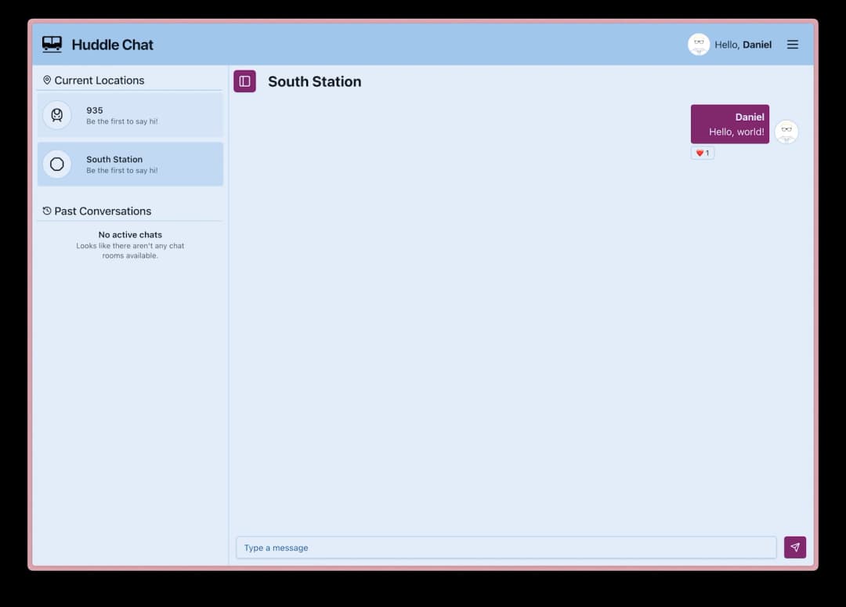Screen dimensions: 846x607
Task: Toggle the sidebar panel button
Action: [244, 81]
